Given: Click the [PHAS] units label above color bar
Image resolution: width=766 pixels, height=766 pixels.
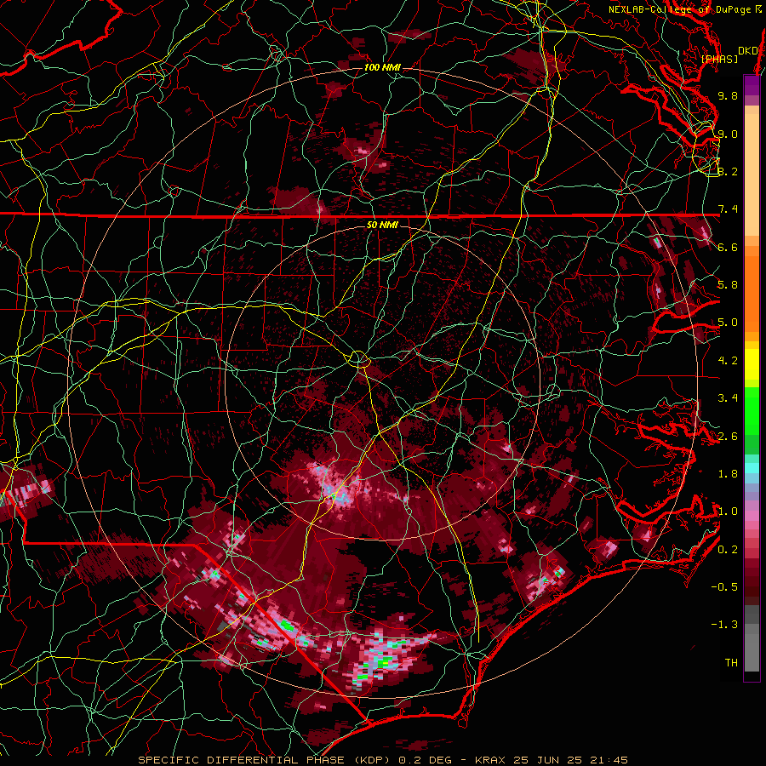Looking at the screenshot, I should coord(719,59).
